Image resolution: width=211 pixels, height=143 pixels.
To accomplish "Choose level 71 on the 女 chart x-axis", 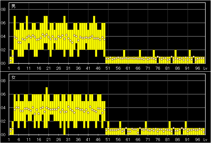I will point(148,140).
